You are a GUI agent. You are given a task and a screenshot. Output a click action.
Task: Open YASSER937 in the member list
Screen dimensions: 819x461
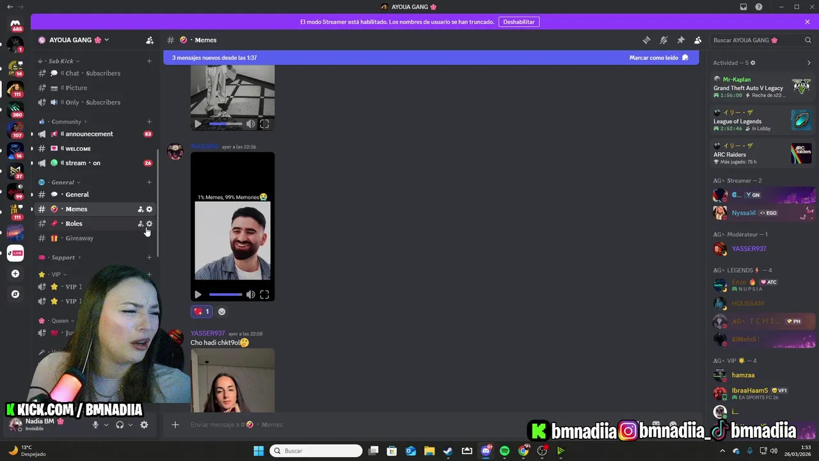click(x=763, y=248)
